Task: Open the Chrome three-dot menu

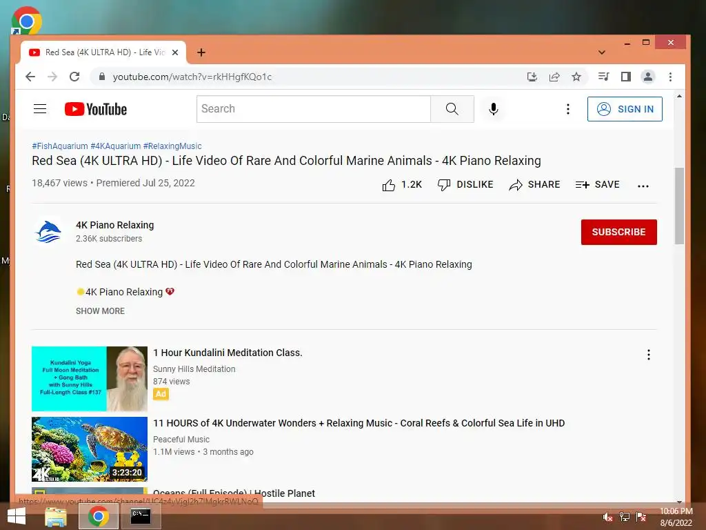Action: pos(670,77)
